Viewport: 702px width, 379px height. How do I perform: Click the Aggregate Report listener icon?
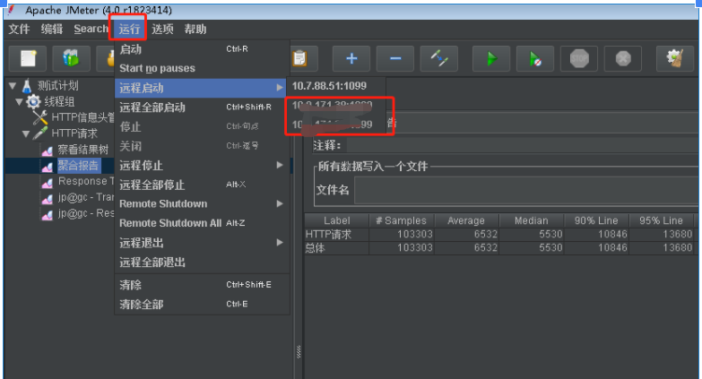[47, 167]
